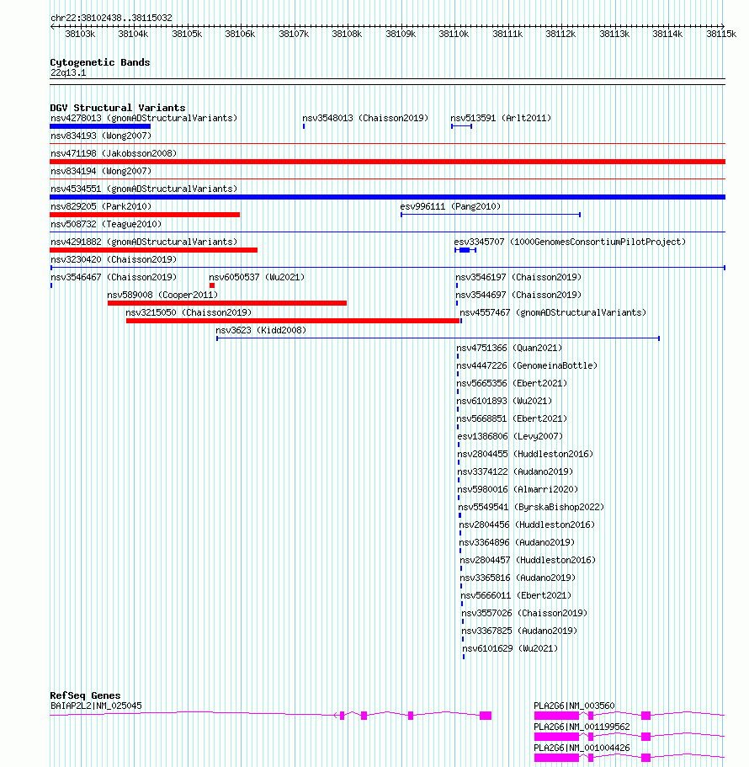Select the Cytogenetic Bands track title
The height and width of the screenshot is (767, 749).
(100, 62)
